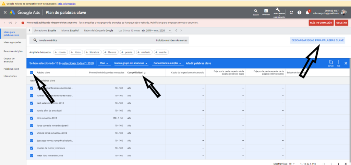The image size is (351, 165).
Task: Open the notifications bell
Action: tap(307, 12)
